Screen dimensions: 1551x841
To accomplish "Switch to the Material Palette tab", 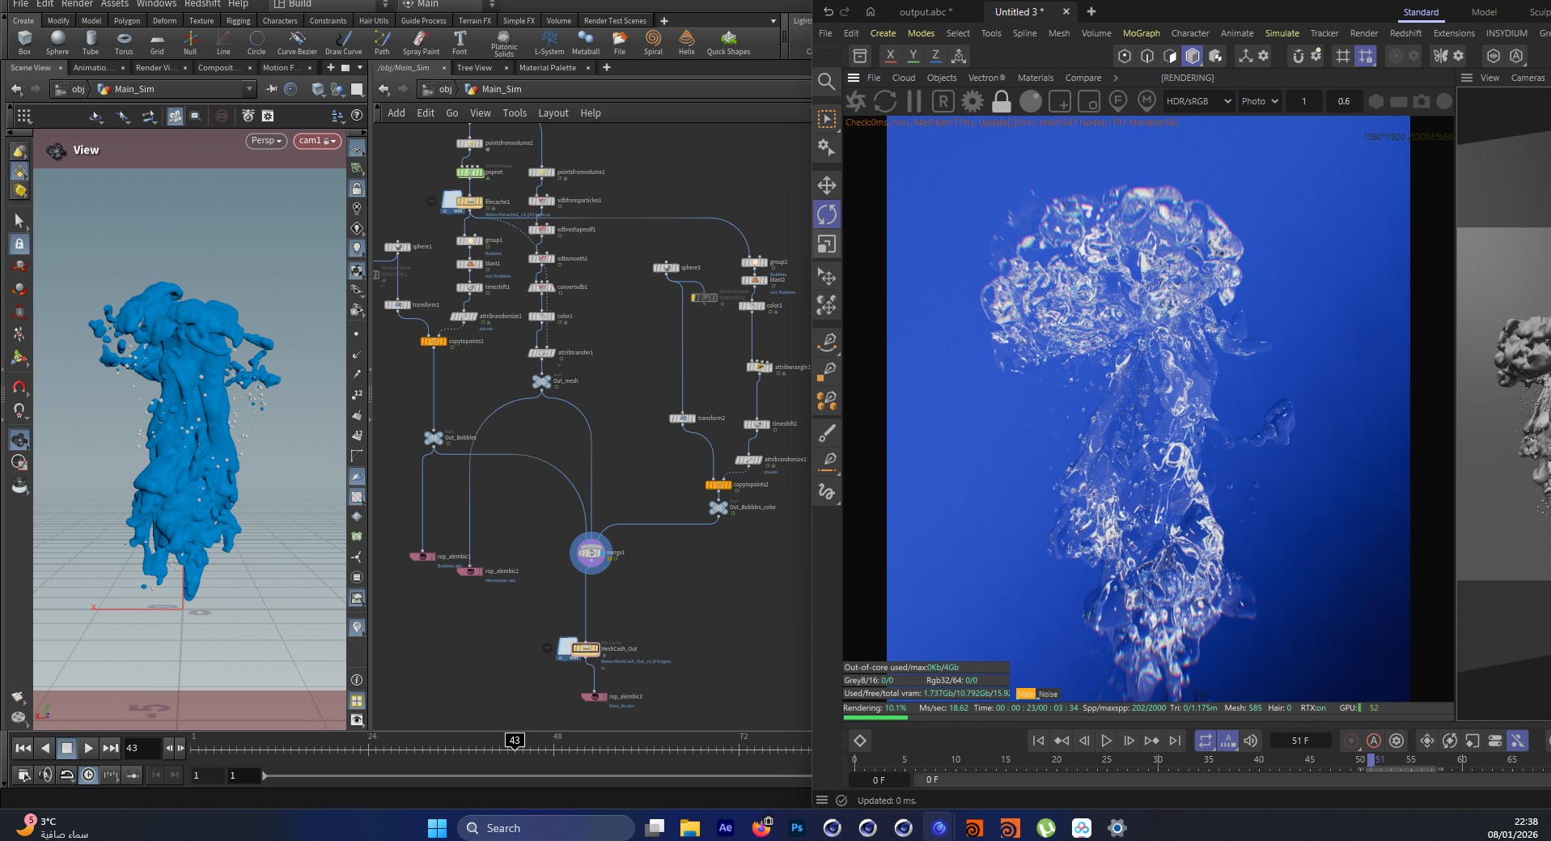I will (548, 68).
